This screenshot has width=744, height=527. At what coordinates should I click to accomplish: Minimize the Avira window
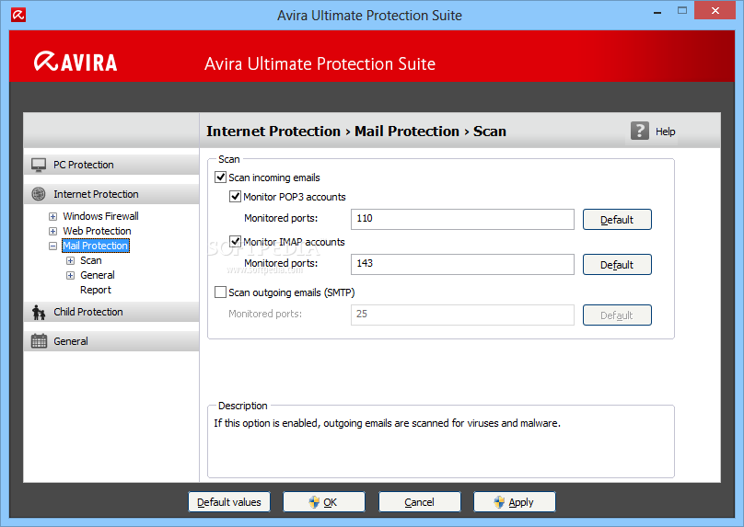(657, 11)
